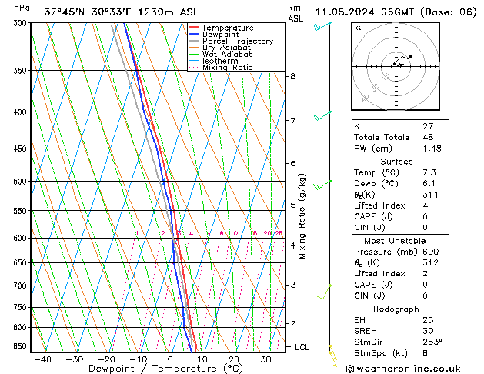Click the wind barb at 400 hPa
The height and width of the screenshot is (374, 484).
point(322,115)
